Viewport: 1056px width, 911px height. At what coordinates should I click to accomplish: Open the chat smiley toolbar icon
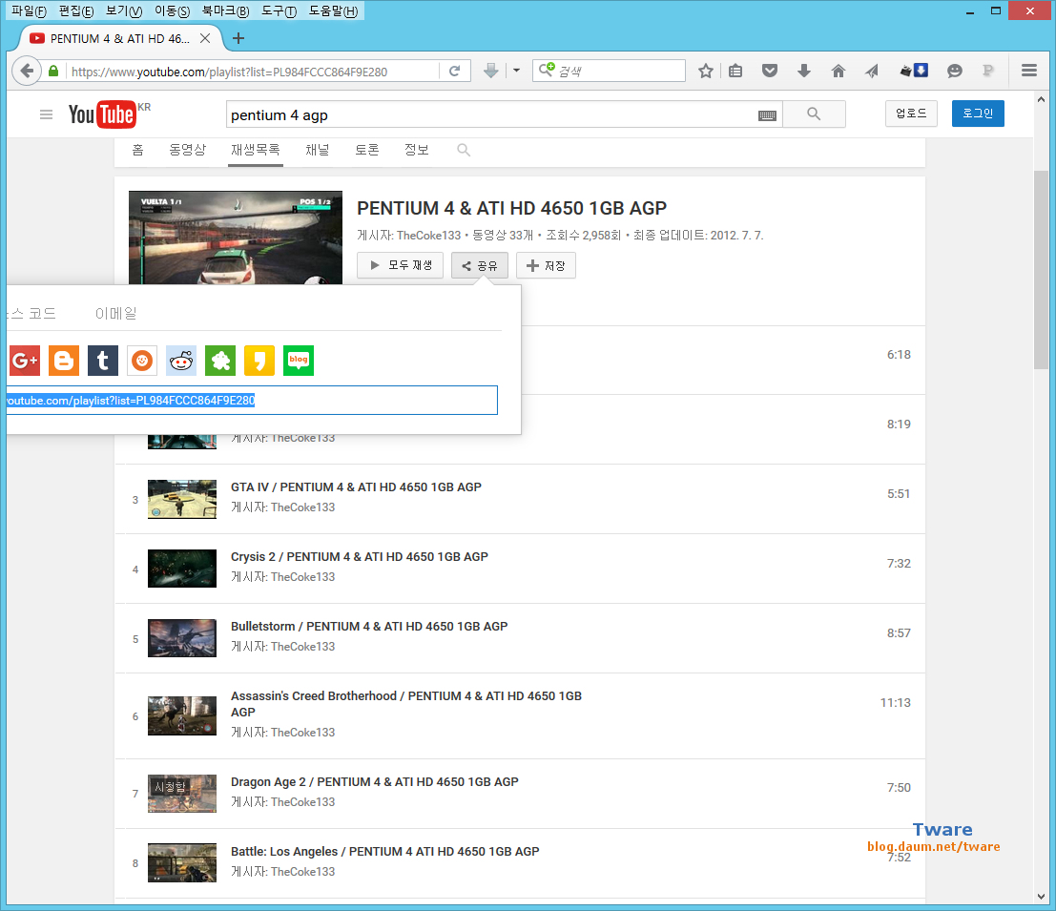point(954,71)
